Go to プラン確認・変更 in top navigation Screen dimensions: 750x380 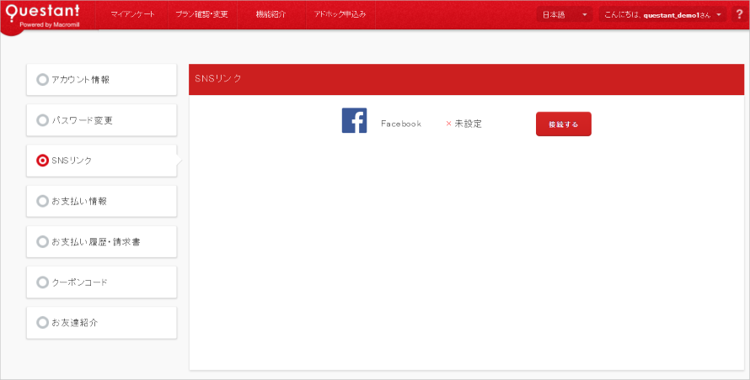tap(201, 15)
